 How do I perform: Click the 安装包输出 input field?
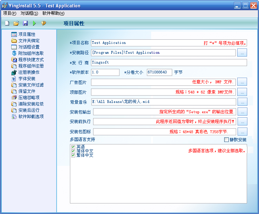point(165,112)
